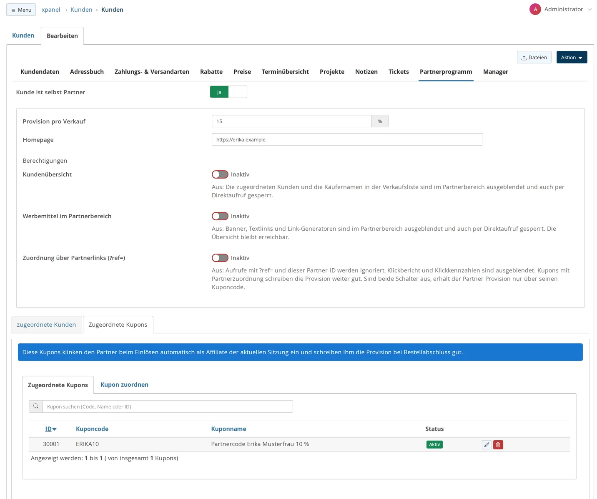This screenshot has width=597, height=499.
Task: Follow the xpanel breadcrumb link
Action: tap(51, 10)
